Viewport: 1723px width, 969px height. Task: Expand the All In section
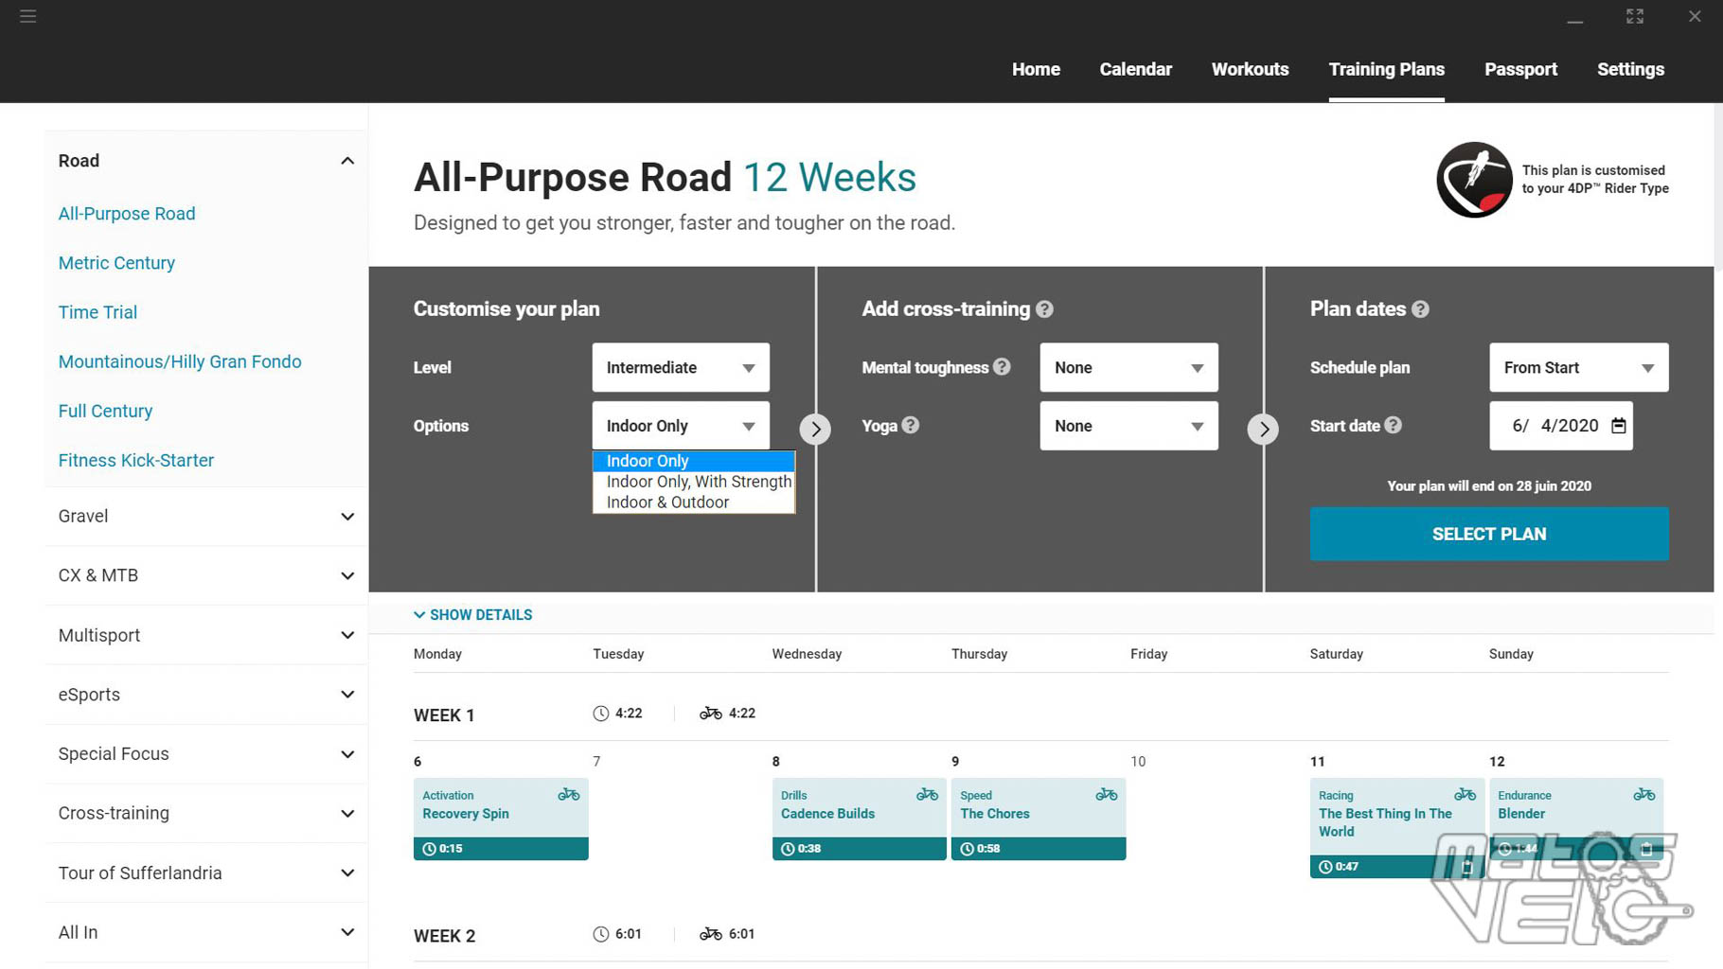347,933
